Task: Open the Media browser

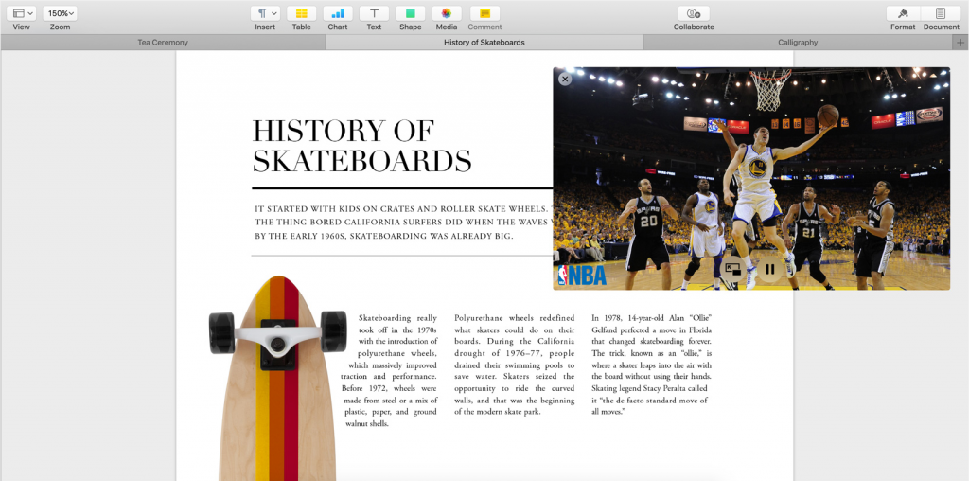Action: click(447, 13)
